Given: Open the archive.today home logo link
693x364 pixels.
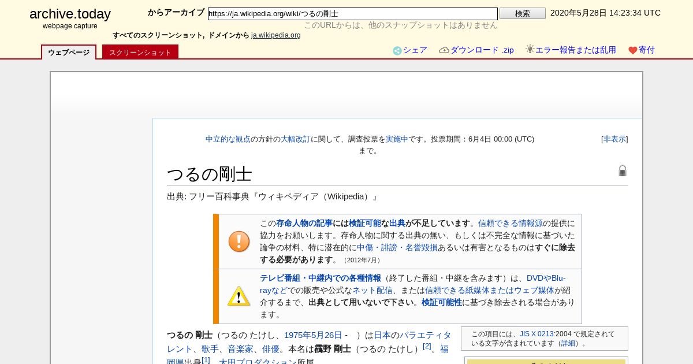Looking at the screenshot, I should 70,14.
